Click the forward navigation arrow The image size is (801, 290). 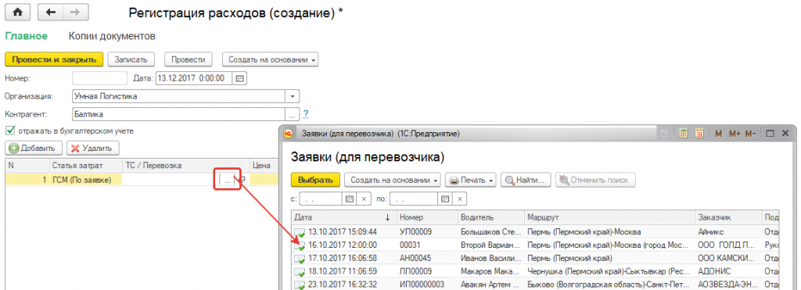coord(75,13)
